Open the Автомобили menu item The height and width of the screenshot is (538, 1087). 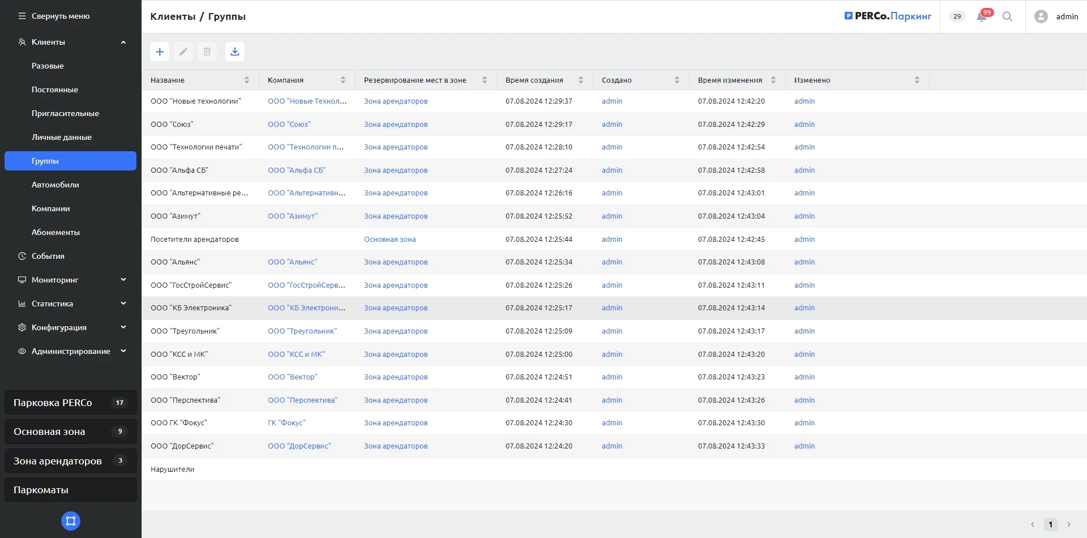coord(55,185)
